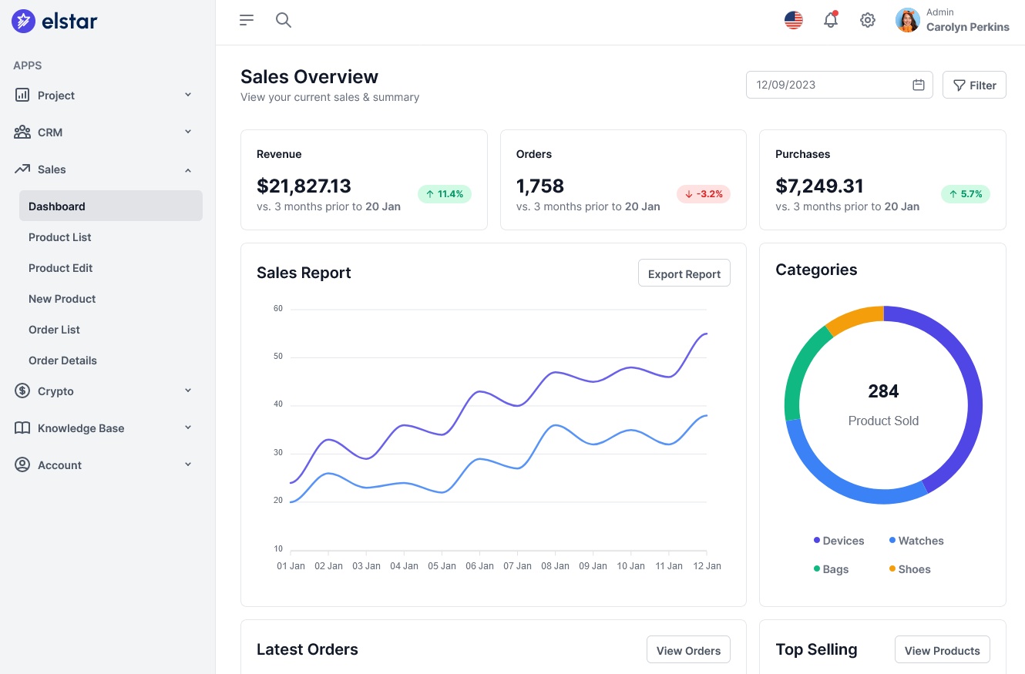Click Carolyn Perkins avatar picture
1025x674 pixels.
908,20
